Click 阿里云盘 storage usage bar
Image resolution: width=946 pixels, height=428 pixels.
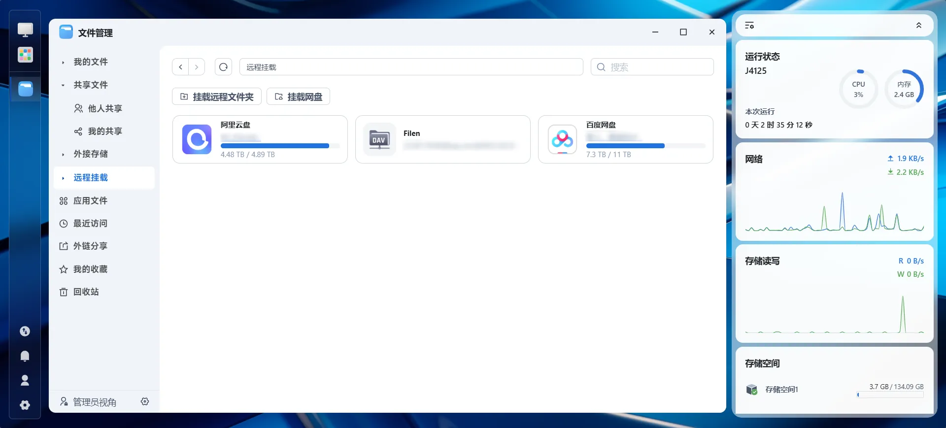point(280,146)
